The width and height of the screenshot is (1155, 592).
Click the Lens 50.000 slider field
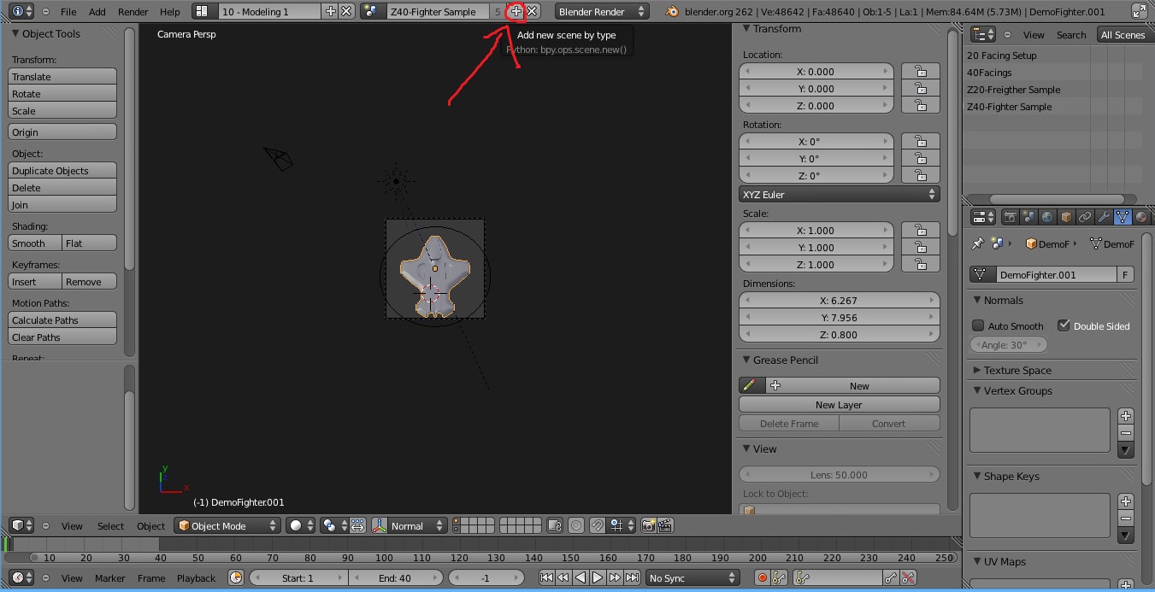click(x=839, y=475)
